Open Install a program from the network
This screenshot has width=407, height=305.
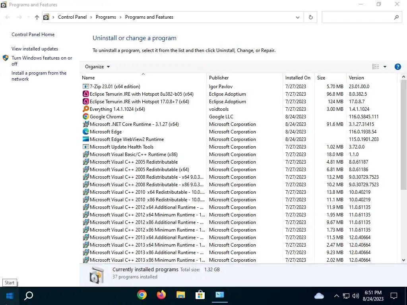pos(39,76)
